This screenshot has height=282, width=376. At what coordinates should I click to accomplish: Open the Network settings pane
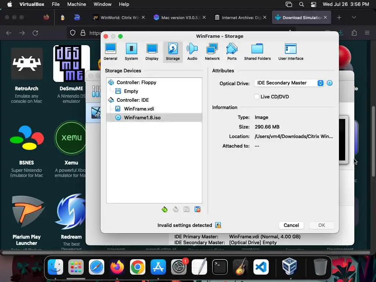212,52
